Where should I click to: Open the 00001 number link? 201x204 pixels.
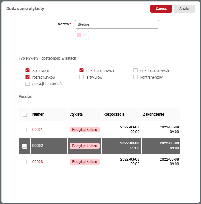point(37,130)
